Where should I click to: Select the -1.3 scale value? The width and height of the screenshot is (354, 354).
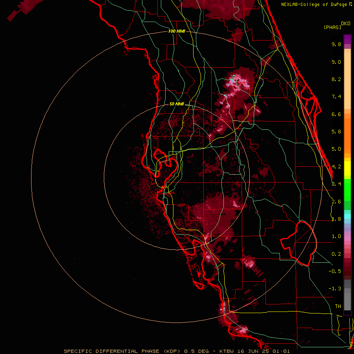coord(335,289)
